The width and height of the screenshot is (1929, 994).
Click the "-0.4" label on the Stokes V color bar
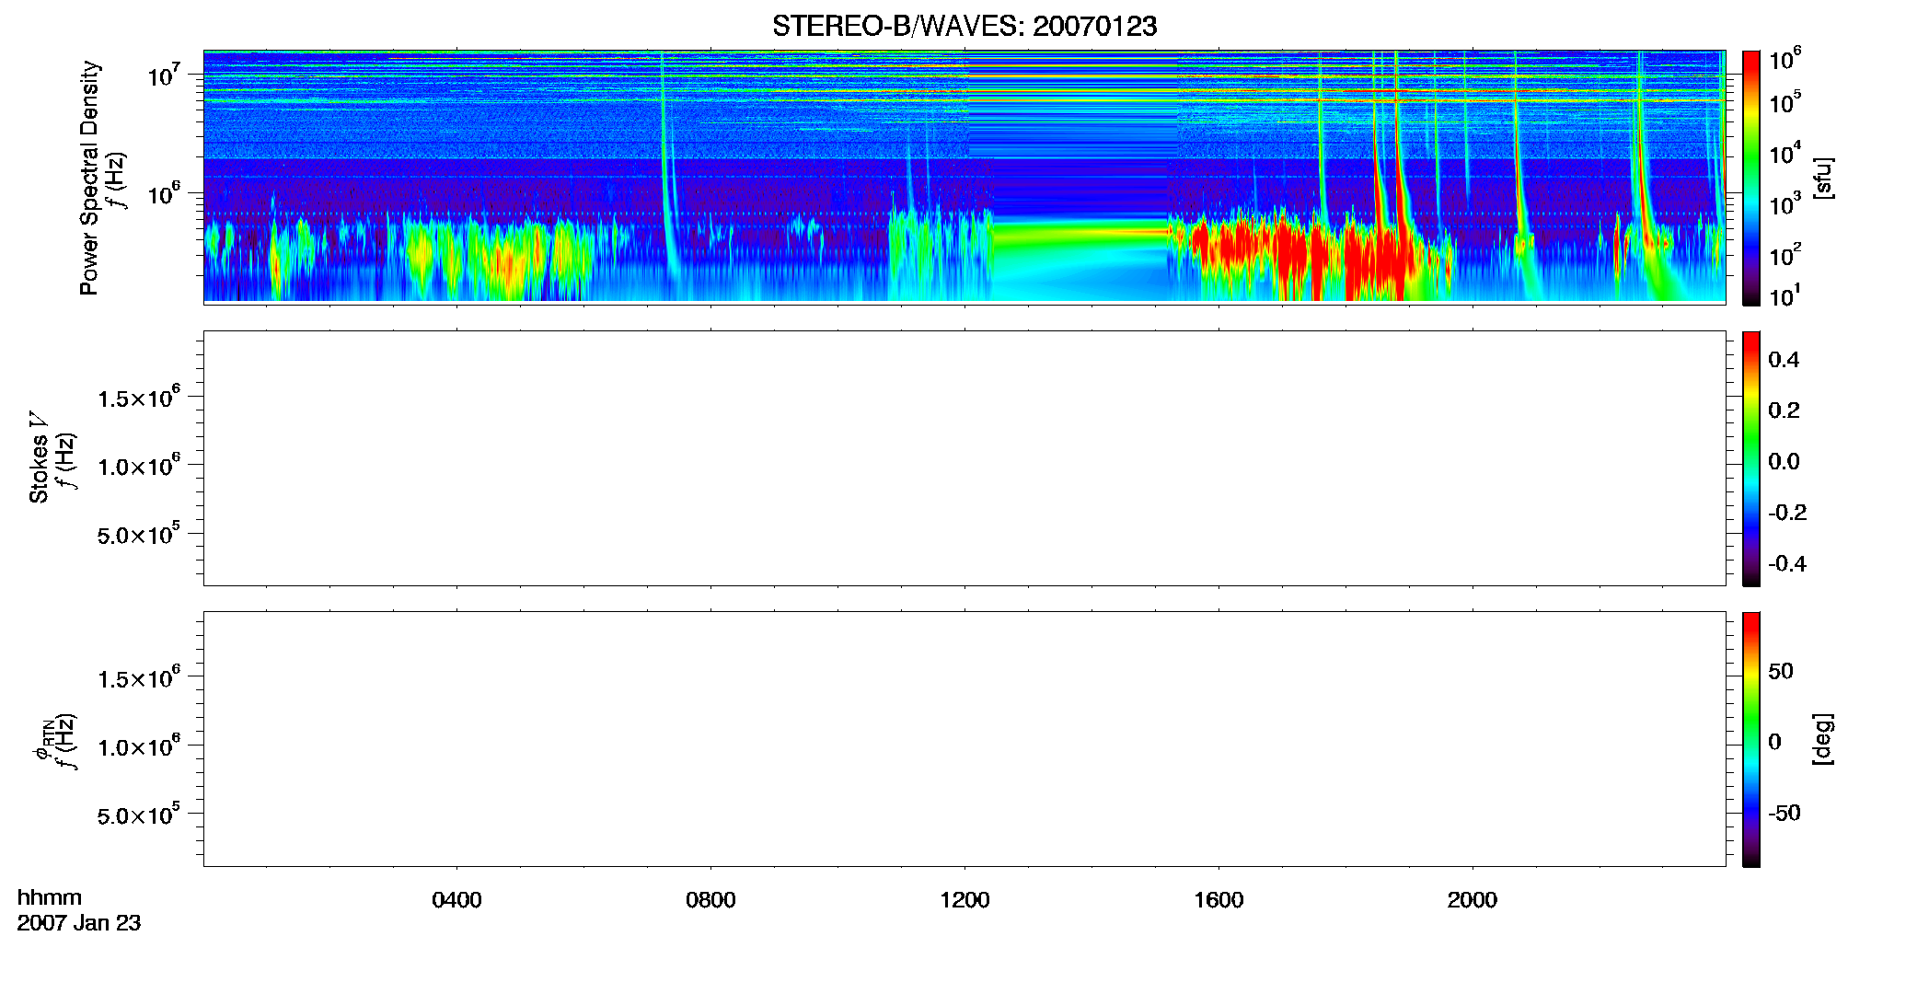1787,564
